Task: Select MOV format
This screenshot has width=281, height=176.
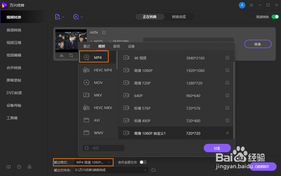Action: [x=98, y=83]
